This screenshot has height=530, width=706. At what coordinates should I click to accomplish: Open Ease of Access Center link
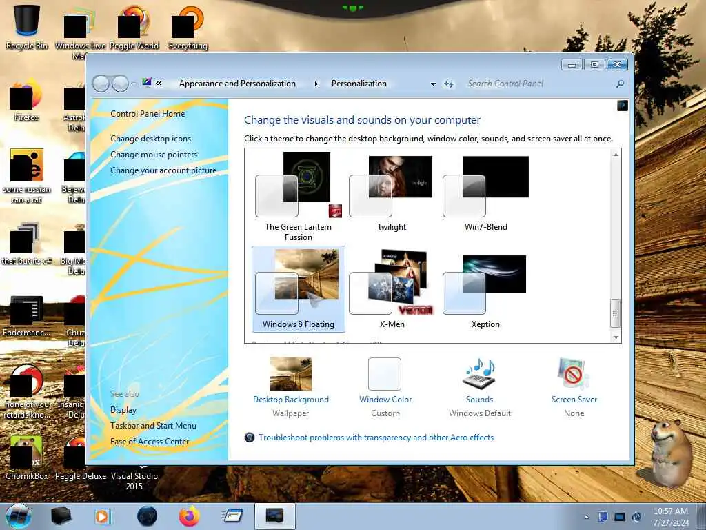click(150, 442)
